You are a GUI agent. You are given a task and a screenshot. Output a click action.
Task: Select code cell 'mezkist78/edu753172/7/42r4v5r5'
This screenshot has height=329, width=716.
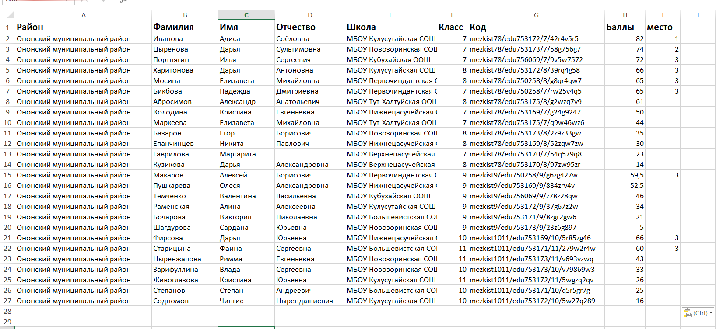coord(536,38)
